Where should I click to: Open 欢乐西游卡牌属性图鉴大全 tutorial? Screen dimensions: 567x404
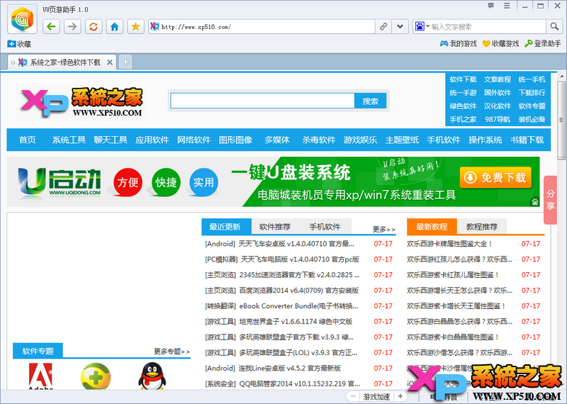[449, 244]
